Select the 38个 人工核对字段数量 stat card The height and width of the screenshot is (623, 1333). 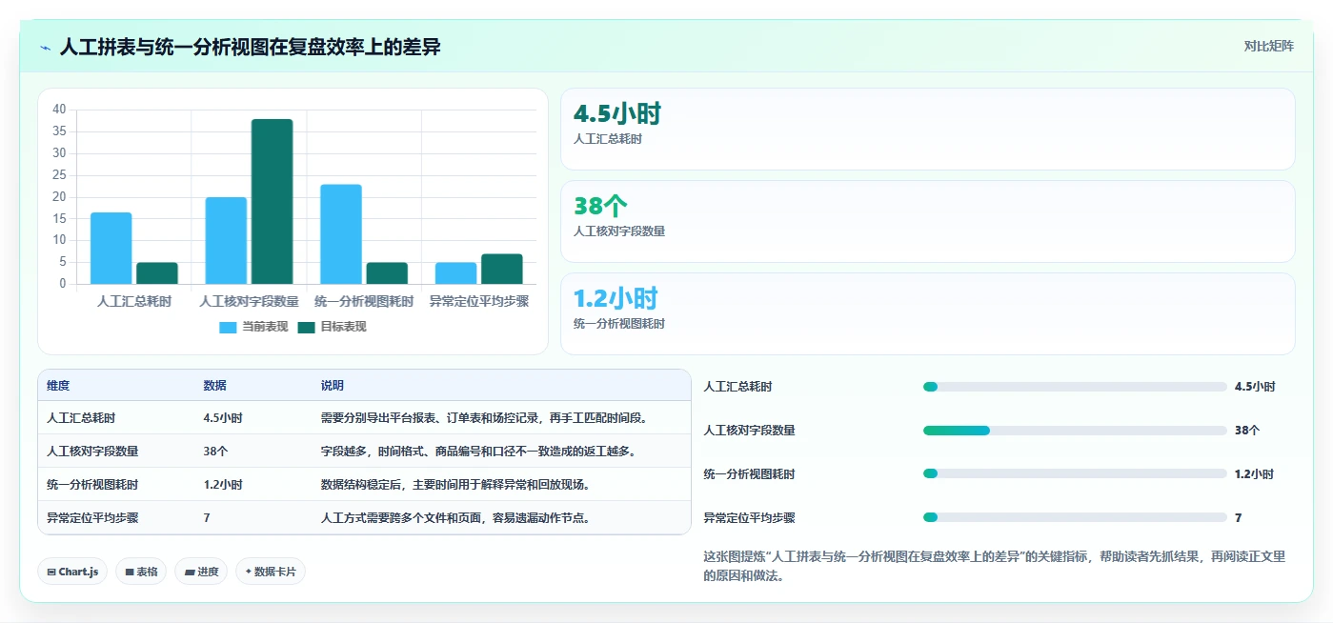(928, 221)
